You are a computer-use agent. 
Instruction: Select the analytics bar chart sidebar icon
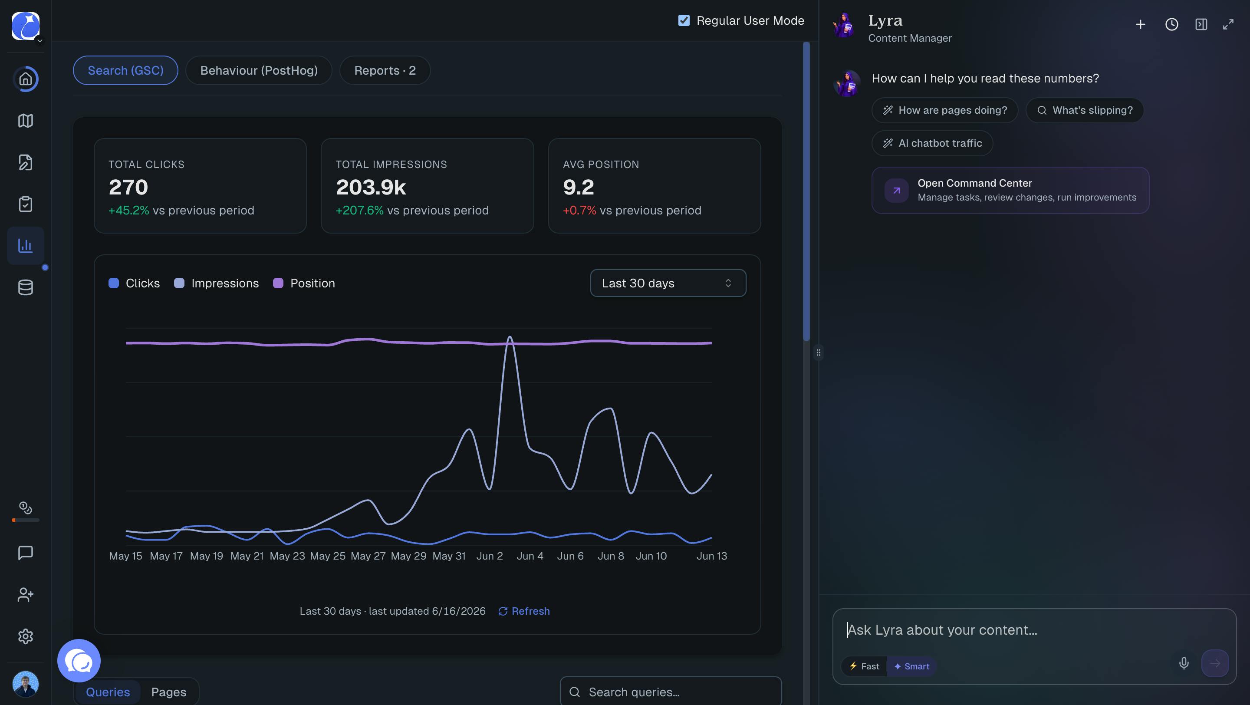coord(25,246)
